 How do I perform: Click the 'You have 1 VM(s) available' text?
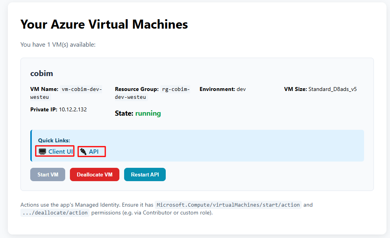click(58, 45)
